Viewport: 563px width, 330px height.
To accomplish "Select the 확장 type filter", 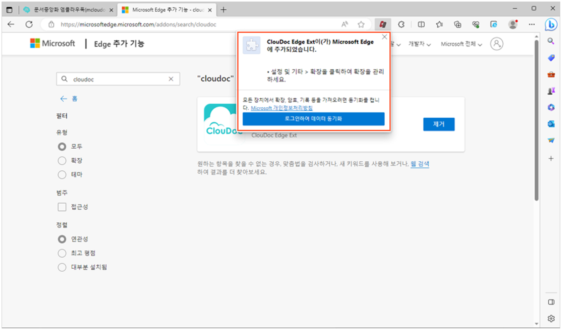I will coord(62,161).
